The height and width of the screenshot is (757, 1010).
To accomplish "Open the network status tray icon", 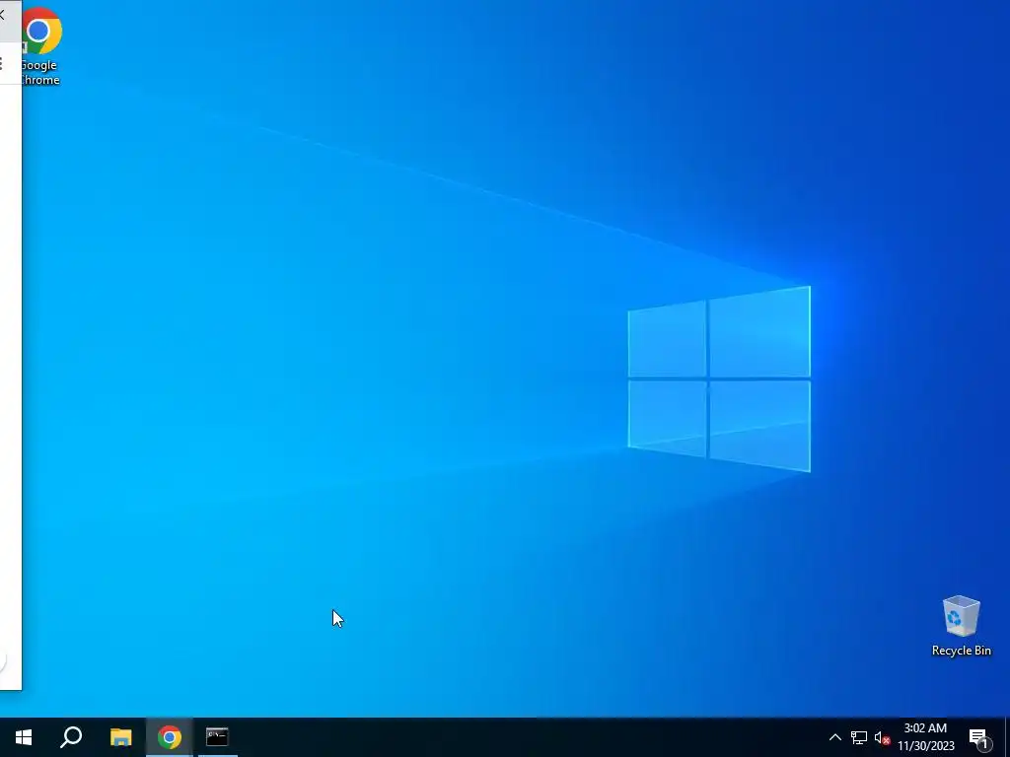I will click(859, 737).
